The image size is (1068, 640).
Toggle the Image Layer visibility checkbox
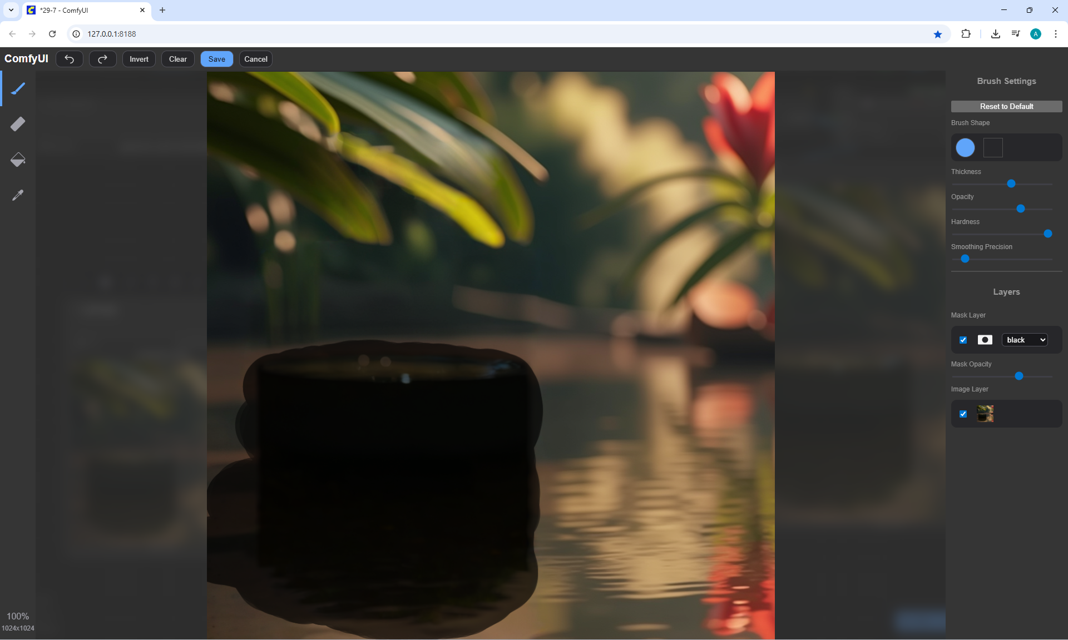[x=963, y=414]
